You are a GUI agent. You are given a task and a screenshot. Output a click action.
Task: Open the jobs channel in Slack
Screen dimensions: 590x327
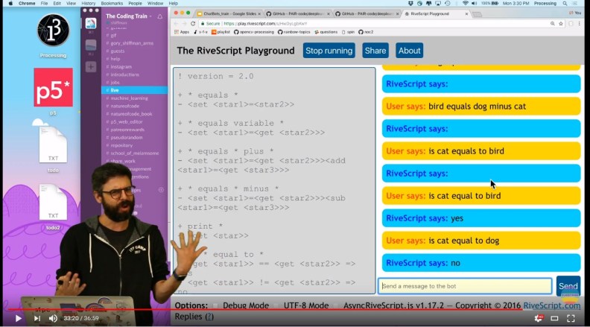click(115, 83)
